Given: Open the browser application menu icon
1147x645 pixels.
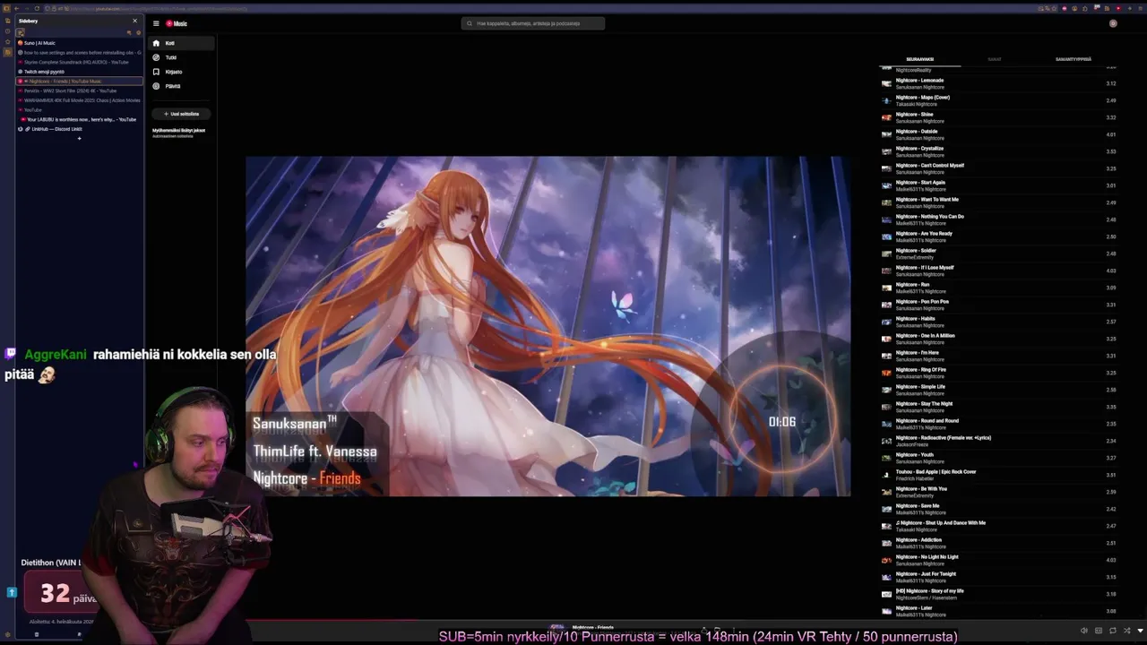Looking at the screenshot, I should [x=1141, y=8].
